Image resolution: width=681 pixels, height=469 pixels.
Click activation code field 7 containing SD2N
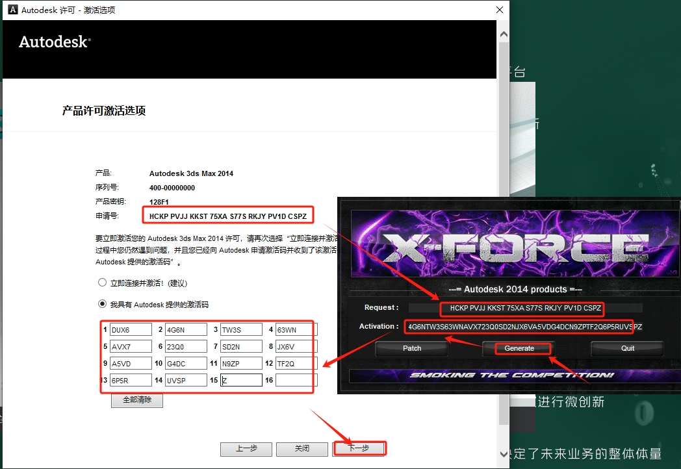(241, 346)
